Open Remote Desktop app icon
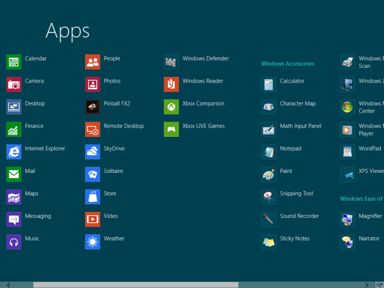The width and height of the screenshot is (384, 288). pyautogui.click(x=93, y=129)
